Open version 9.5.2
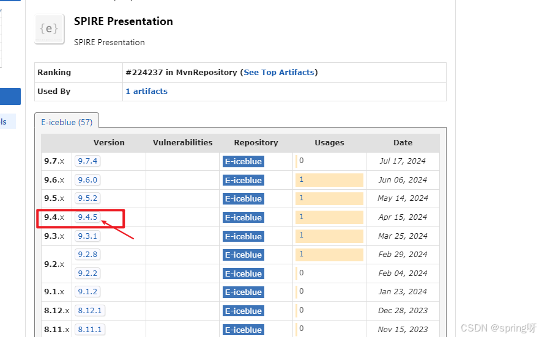 (87, 198)
